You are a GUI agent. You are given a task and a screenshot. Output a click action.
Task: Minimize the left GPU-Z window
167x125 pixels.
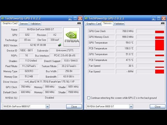tap(70, 18)
